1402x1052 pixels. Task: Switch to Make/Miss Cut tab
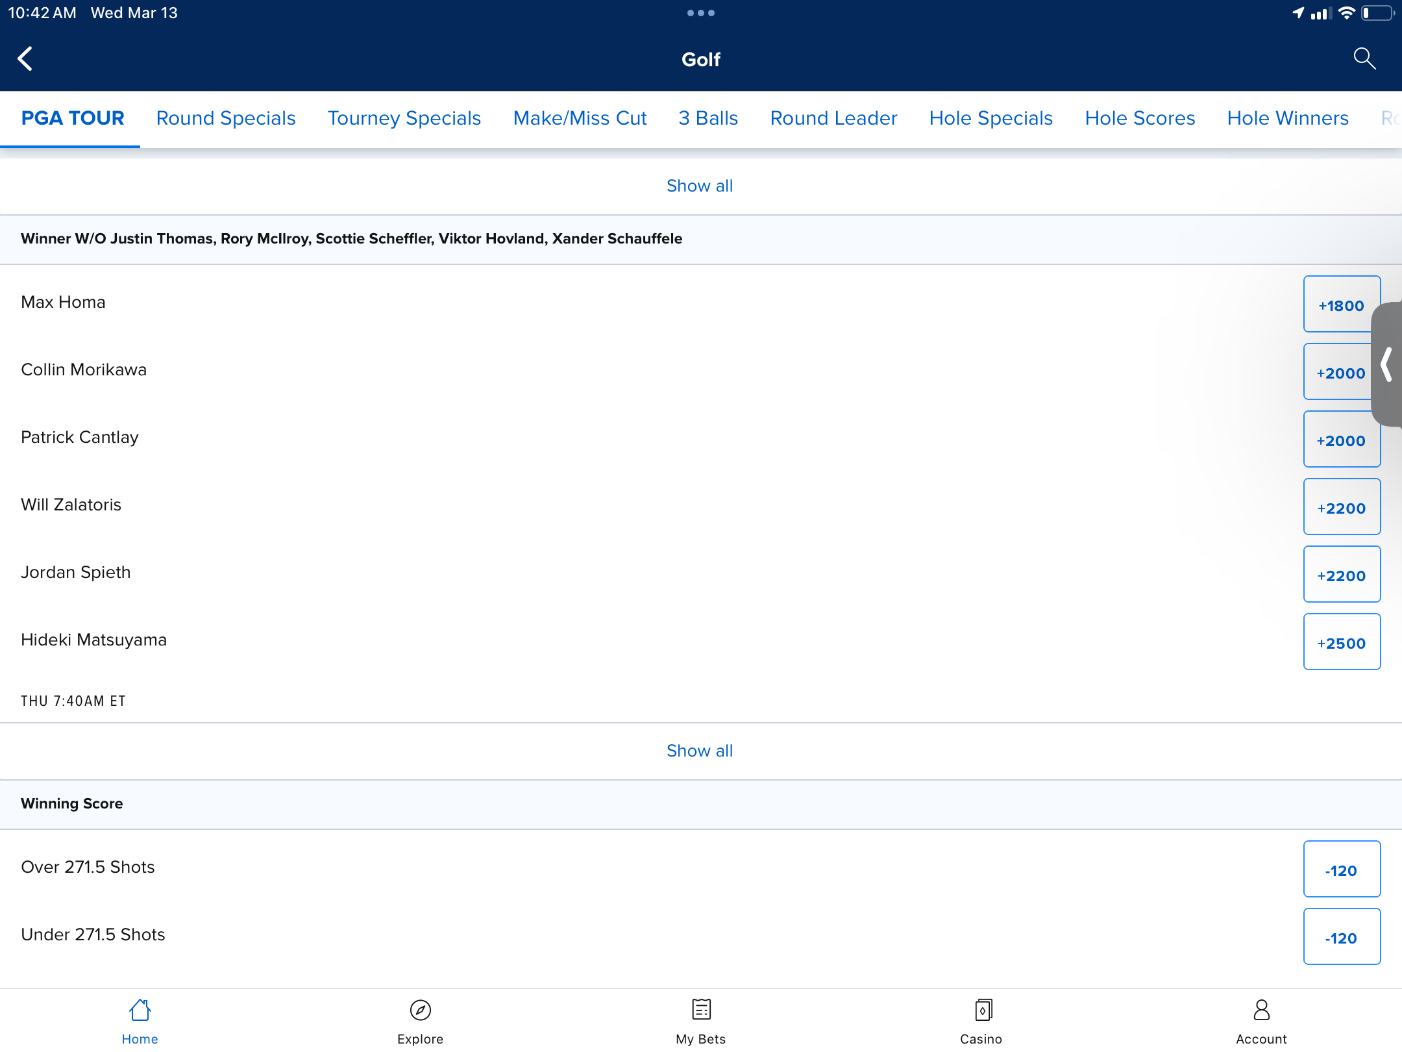(x=580, y=118)
